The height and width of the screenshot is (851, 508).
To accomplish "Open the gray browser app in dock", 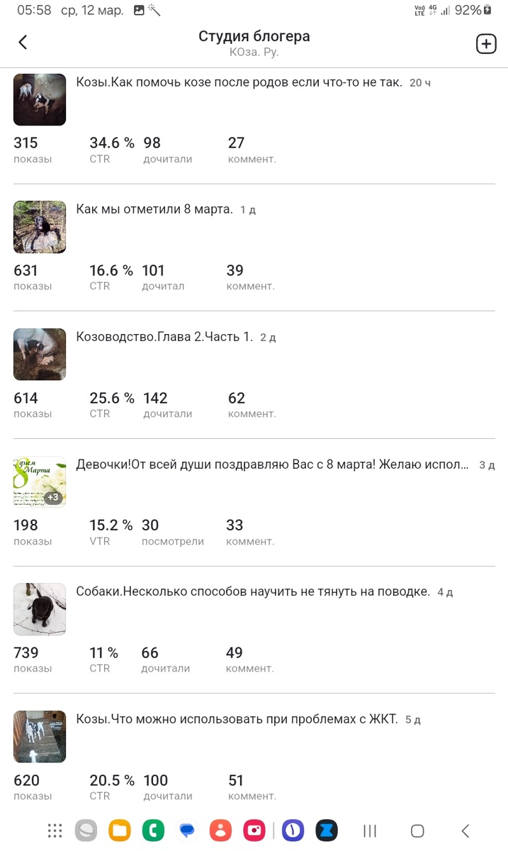I will (x=86, y=830).
